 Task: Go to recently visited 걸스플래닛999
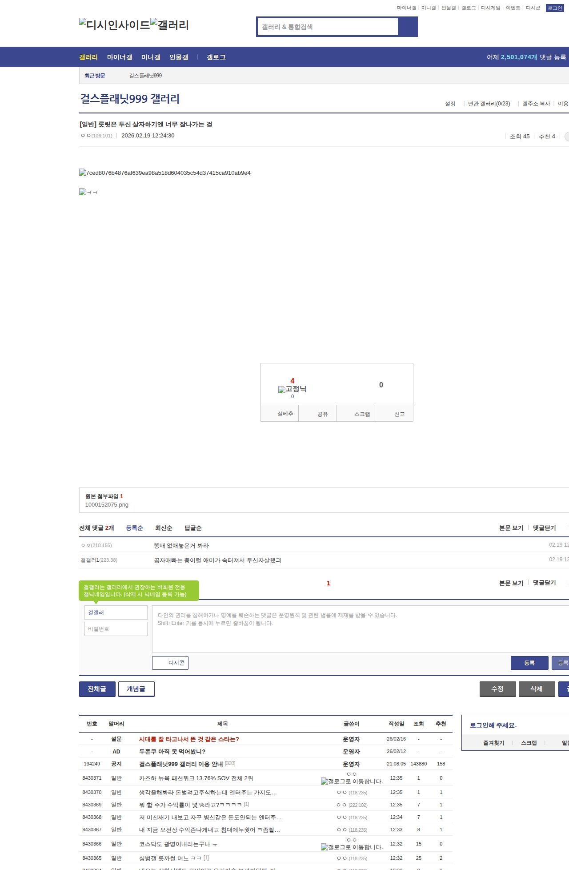pyautogui.click(x=145, y=76)
